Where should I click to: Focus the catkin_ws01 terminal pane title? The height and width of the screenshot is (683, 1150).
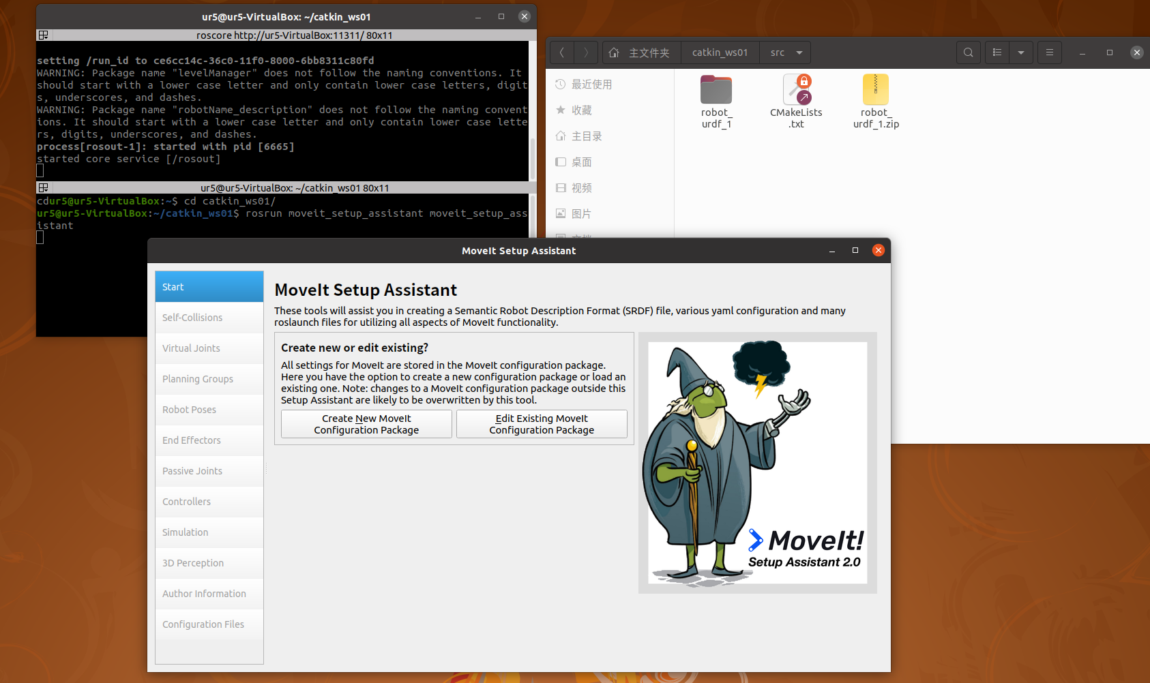pyautogui.click(x=295, y=188)
